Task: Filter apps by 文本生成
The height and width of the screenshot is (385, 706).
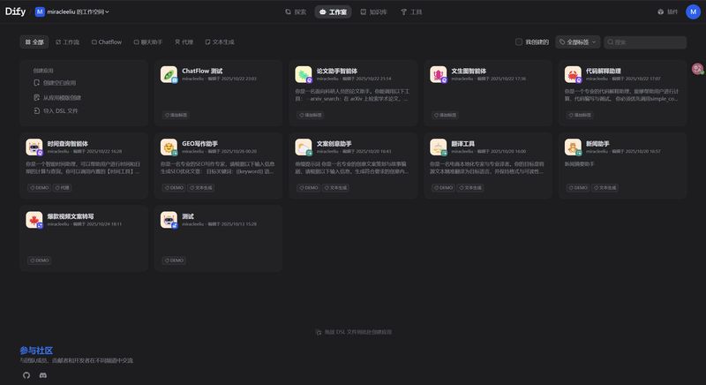Action: [220, 42]
